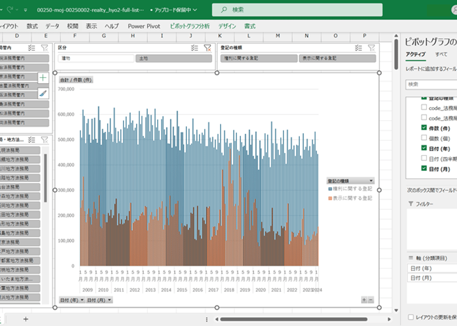
Task: Click the Chart Elements plus button
Action: click(43, 78)
